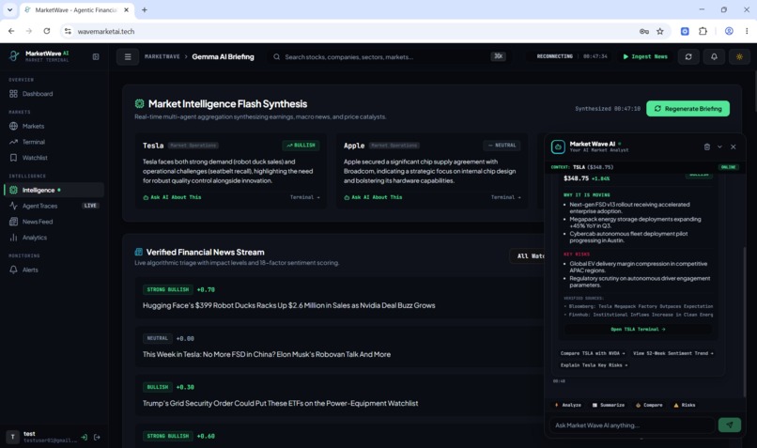Click View 52-Week Sentiment Trend suggestion

click(673, 353)
